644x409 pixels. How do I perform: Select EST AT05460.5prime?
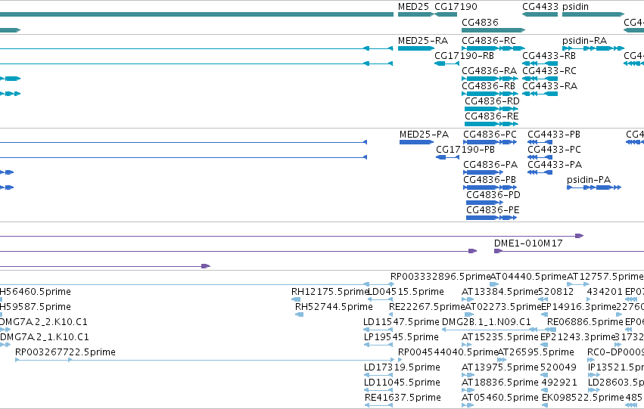pyautogui.click(x=500, y=398)
